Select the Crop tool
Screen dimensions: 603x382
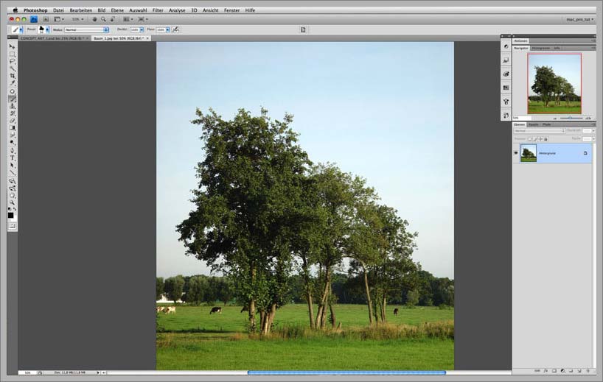pos(13,76)
